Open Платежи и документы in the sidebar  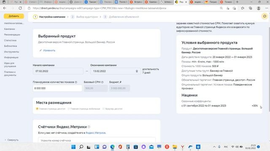pyautogui.click(x=10, y=73)
